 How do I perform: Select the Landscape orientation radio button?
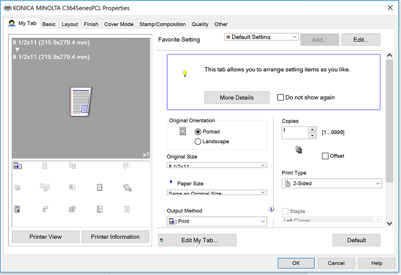(x=198, y=142)
